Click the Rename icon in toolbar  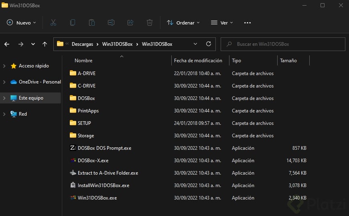[x=111, y=22]
